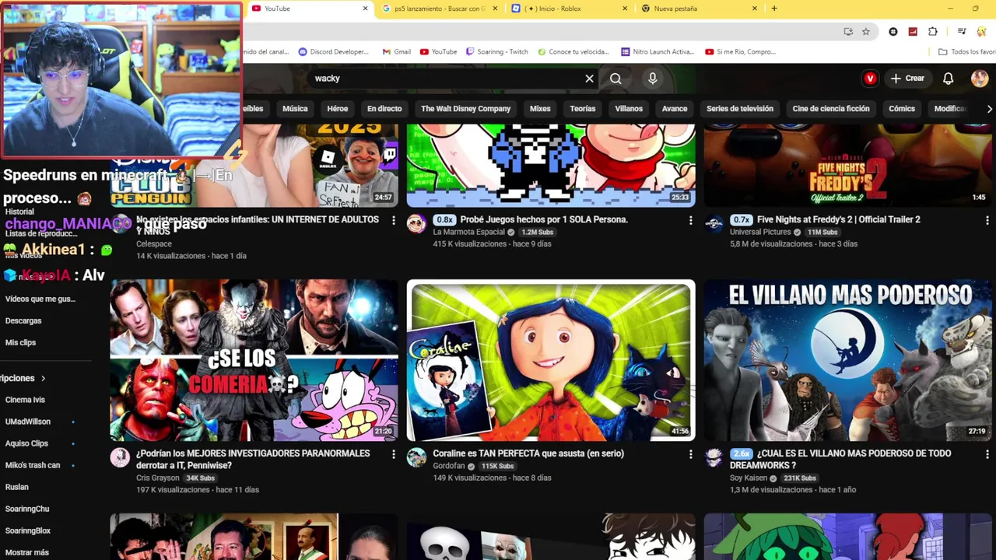Viewport: 996px width, 560px height.
Task: Open the Discord Developer bookmark
Action: (x=334, y=52)
